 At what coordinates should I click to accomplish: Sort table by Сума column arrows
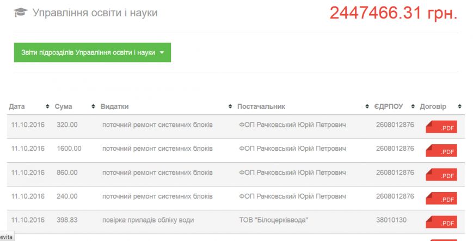(93, 107)
